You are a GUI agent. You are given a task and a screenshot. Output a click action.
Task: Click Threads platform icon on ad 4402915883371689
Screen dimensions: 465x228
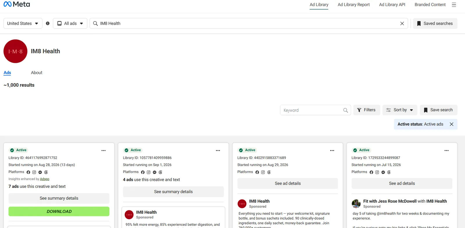tap(269, 172)
